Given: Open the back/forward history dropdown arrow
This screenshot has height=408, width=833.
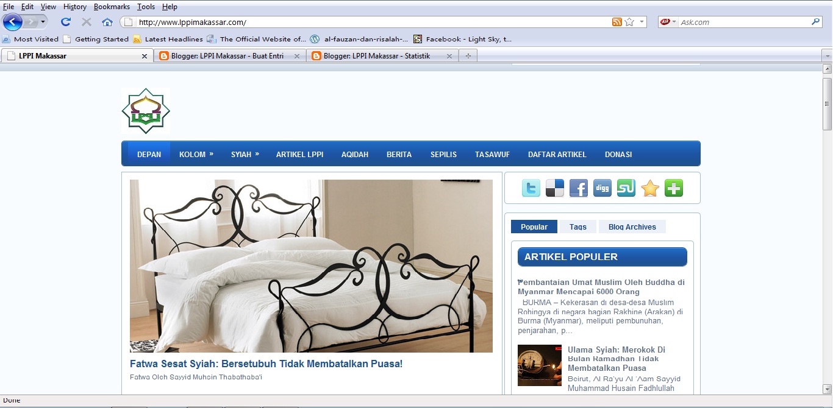Looking at the screenshot, I should coord(43,22).
